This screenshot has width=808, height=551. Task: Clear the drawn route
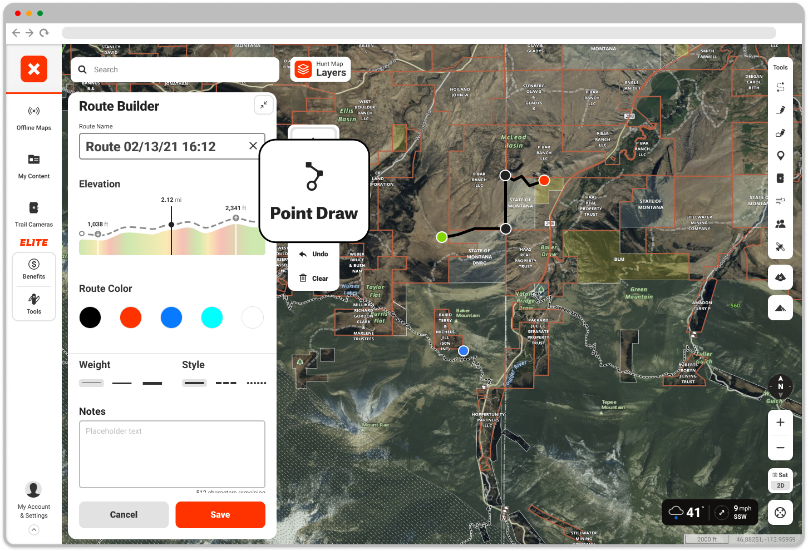point(314,278)
